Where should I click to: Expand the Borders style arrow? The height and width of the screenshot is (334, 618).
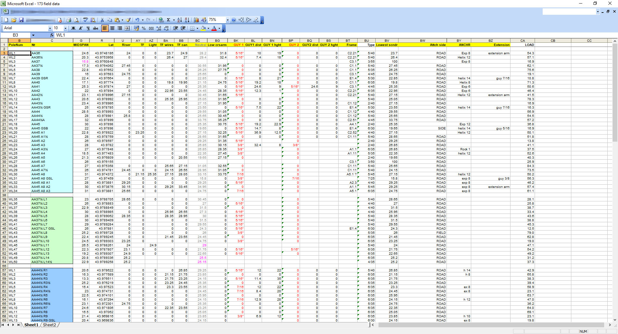(x=197, y=28)
